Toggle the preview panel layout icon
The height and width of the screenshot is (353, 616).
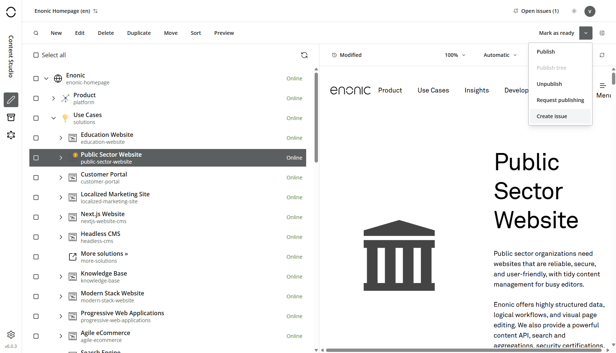coord(602,33)
